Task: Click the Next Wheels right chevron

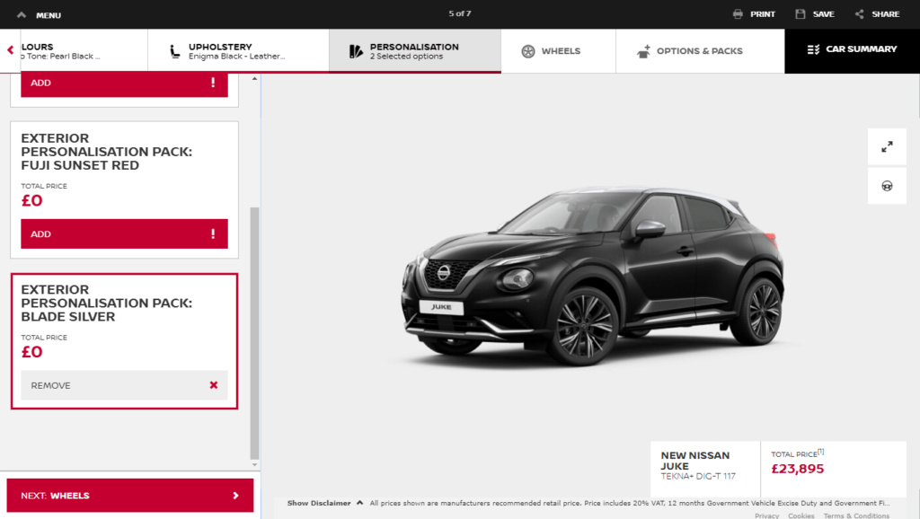Action: click(x=236, y=496)
